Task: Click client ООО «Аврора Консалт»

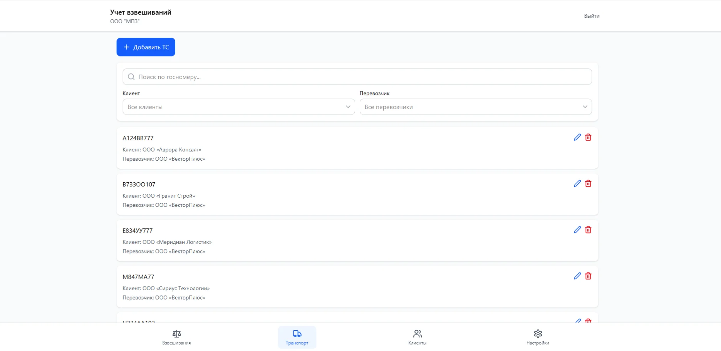Action: click(172, 150)
